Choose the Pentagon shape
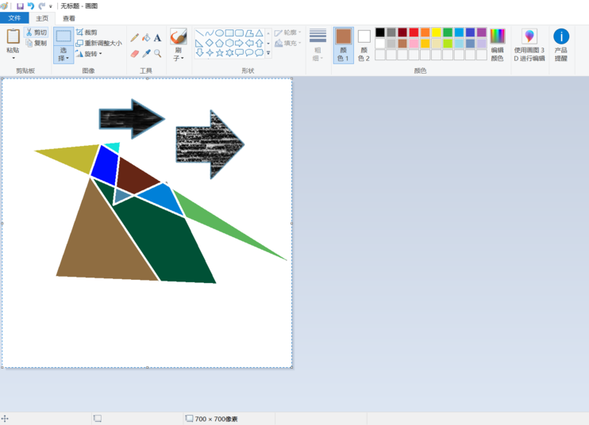Image resolution: width=589 pixels, height=425 pixels. coord(219,43)
